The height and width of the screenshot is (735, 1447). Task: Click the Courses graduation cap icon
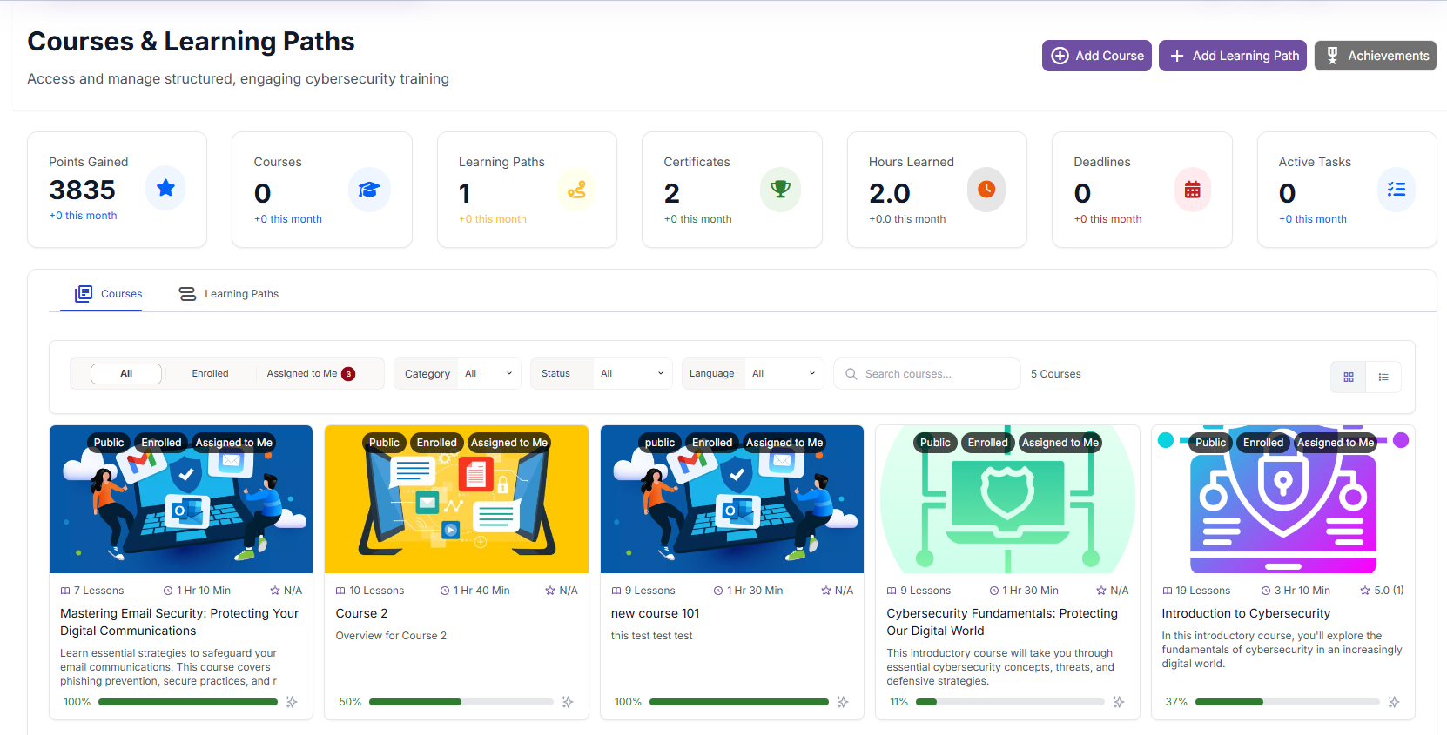369,190
